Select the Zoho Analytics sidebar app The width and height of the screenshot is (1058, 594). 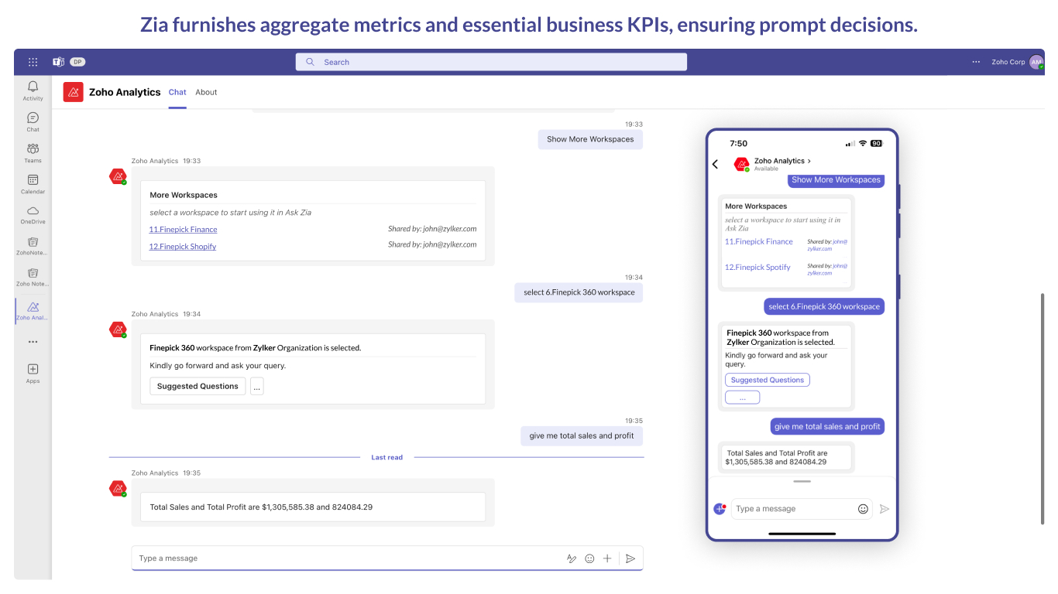click(33, 311)
